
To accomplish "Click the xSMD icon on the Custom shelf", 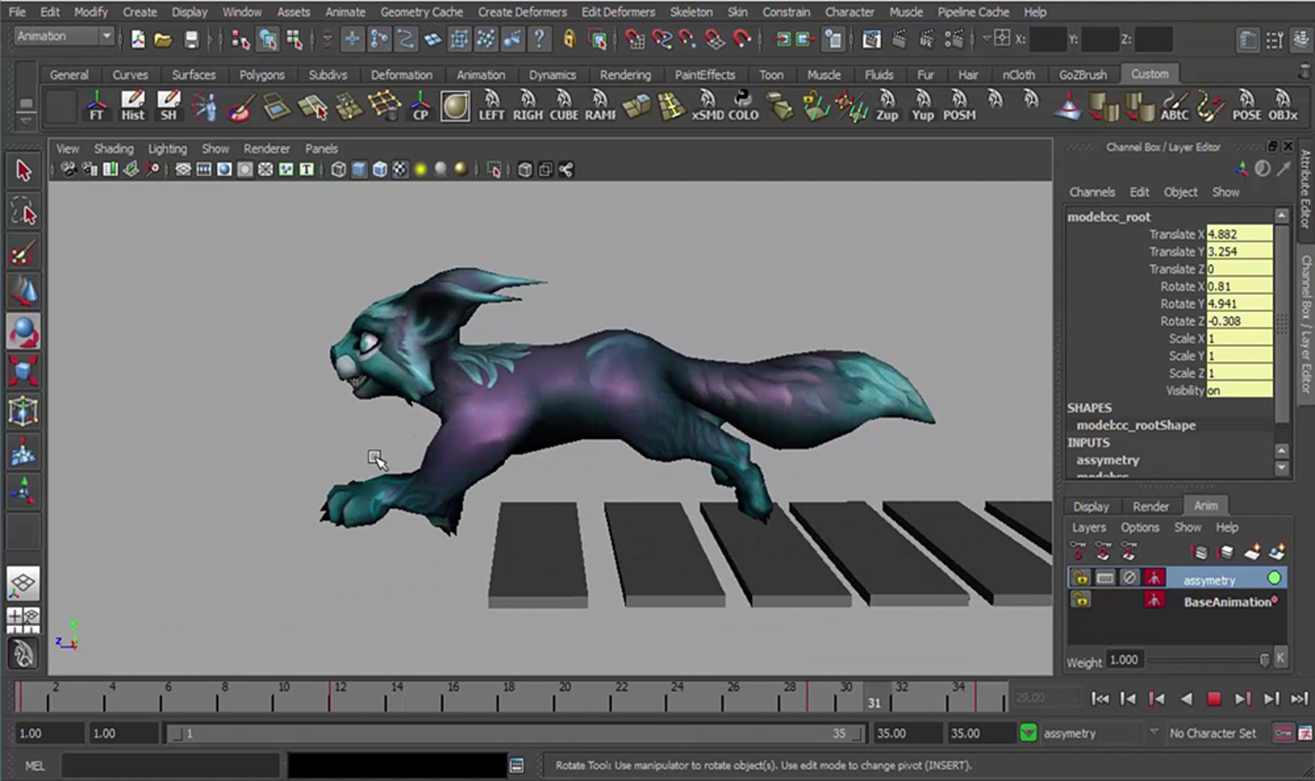I will [x=708, y=105].
